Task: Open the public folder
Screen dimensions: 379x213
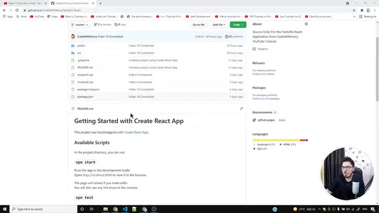Action: [x=81, y=46]
